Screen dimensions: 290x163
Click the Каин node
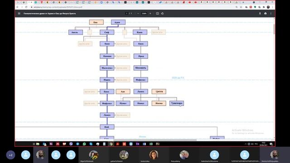click(x=140, y=32)
